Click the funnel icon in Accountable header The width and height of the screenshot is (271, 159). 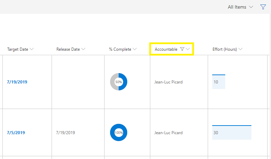pyautogui.click(x=182, y=49)
